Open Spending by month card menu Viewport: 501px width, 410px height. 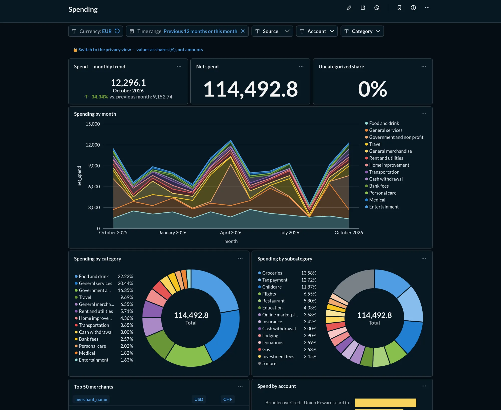pyautogui.click(x=424, y=114)
